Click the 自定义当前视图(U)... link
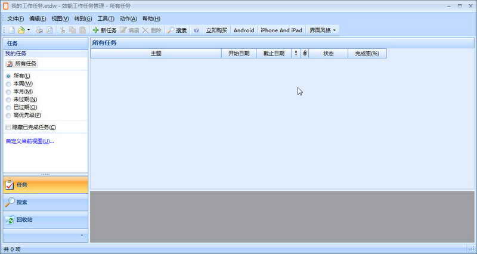Screen dimensions: 477x254 click(30, 141)
